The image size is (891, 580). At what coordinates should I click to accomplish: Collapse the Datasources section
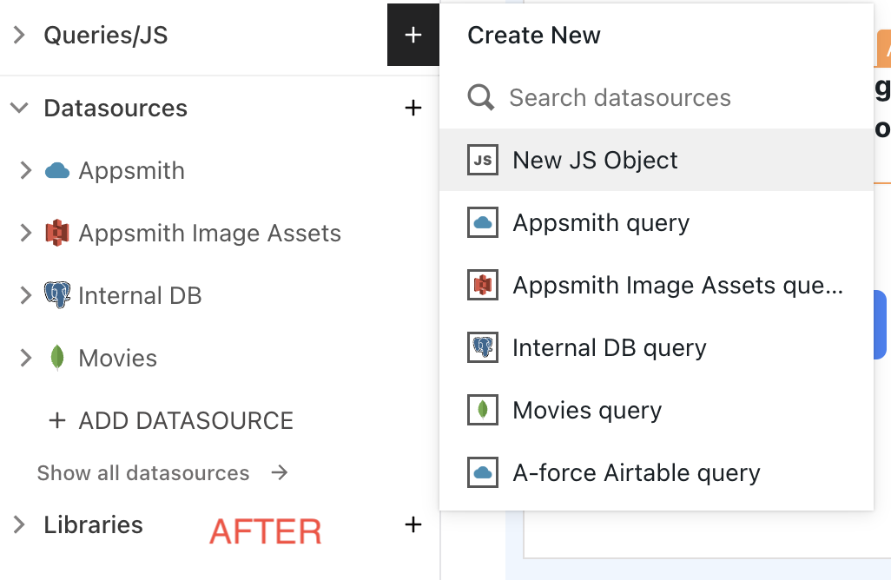pos(18,109)
